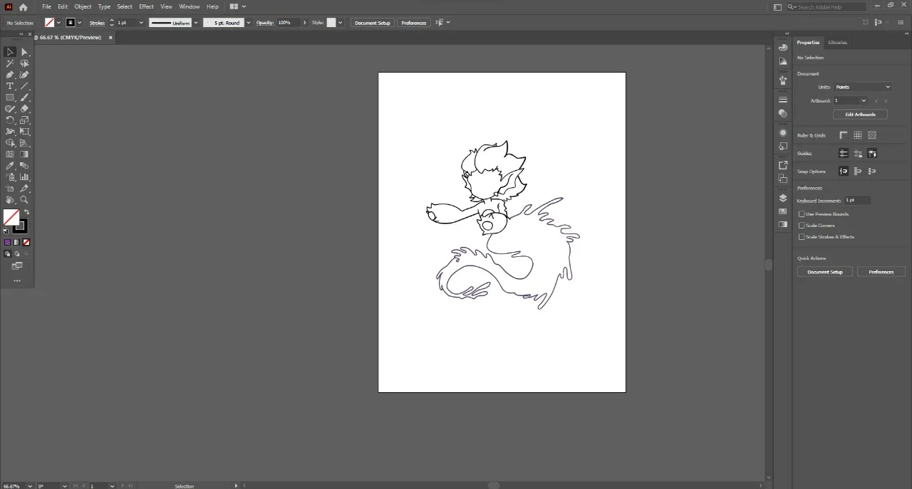This screenshot has width=912, height=489.
Task: Enable Scale Strokes & Effects checkbox
Action: tap(802, 237)
